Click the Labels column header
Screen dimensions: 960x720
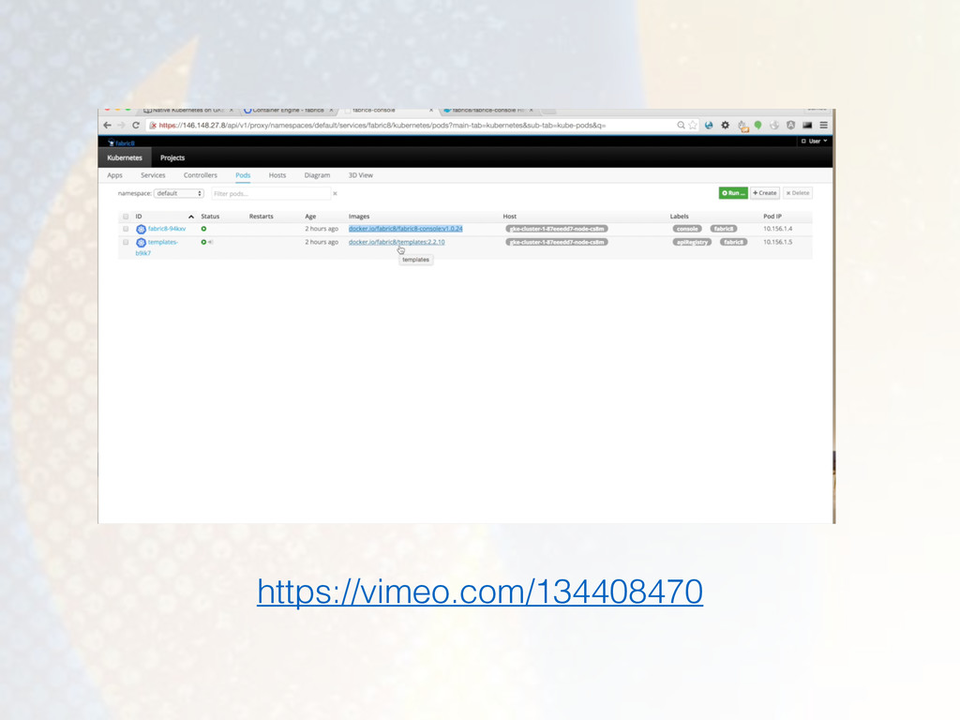tap(679, 217)
